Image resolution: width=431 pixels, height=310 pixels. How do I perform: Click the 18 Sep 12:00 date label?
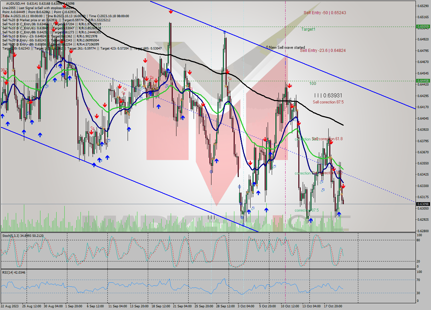click(161, 306)
